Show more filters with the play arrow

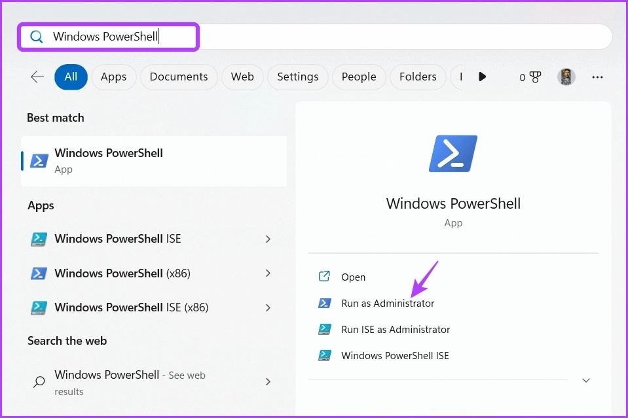click(482, 77)
